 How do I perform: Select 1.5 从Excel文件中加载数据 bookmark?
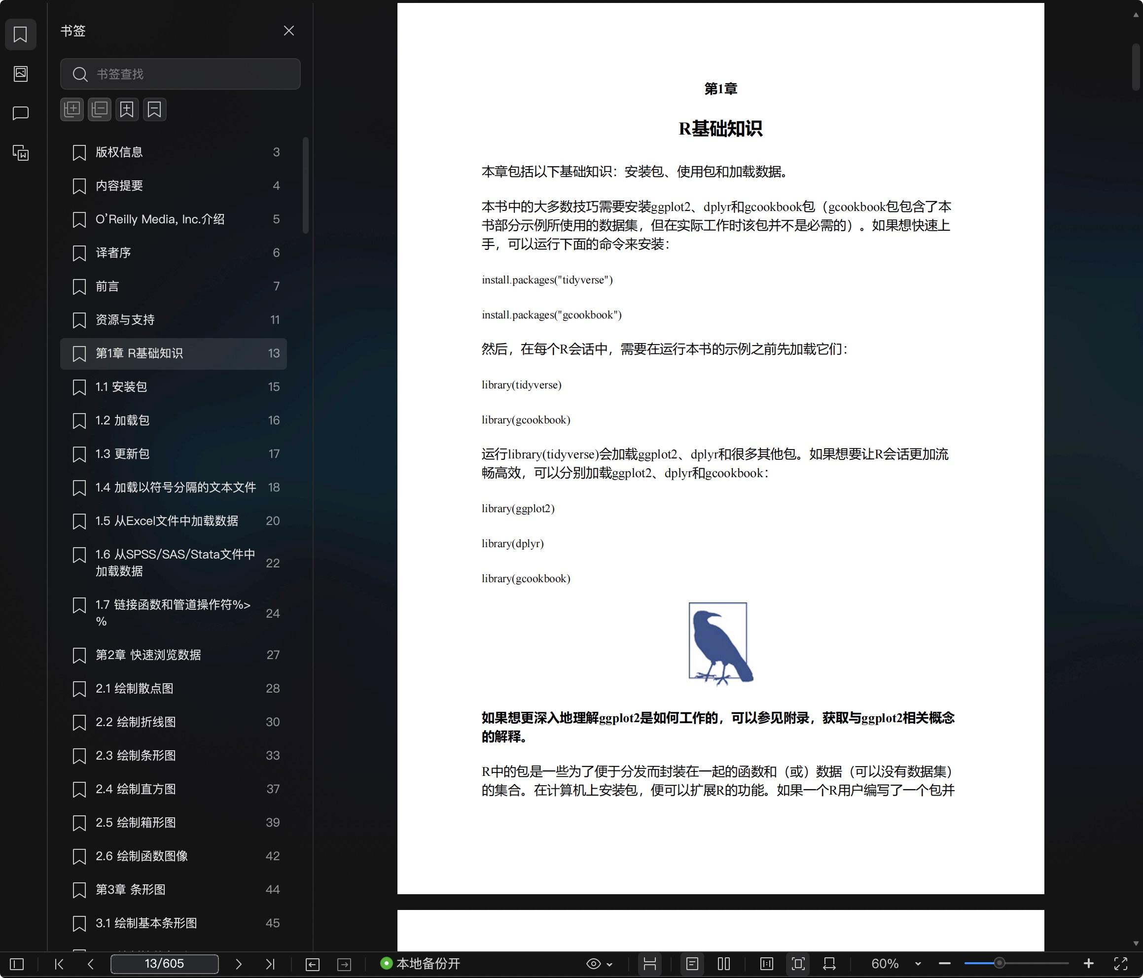174,521
